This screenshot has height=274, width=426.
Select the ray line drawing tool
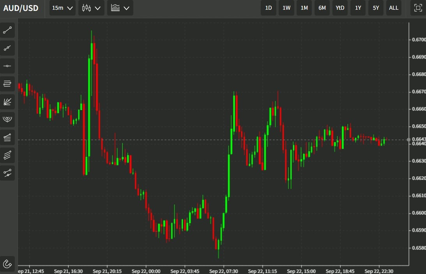point(7,48)
